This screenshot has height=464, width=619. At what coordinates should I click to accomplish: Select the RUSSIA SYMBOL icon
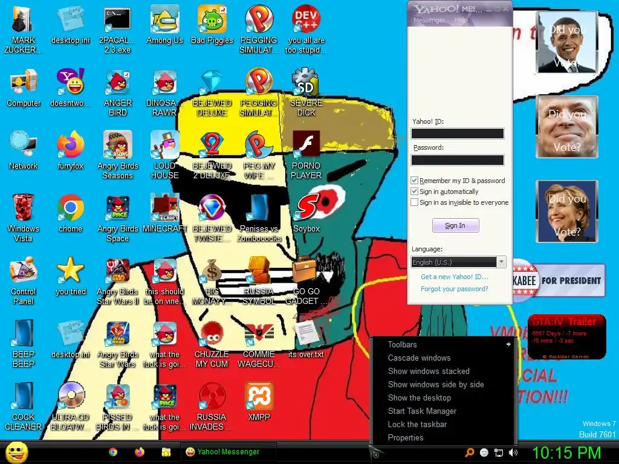pyautogui.click(x=259, y=281)
